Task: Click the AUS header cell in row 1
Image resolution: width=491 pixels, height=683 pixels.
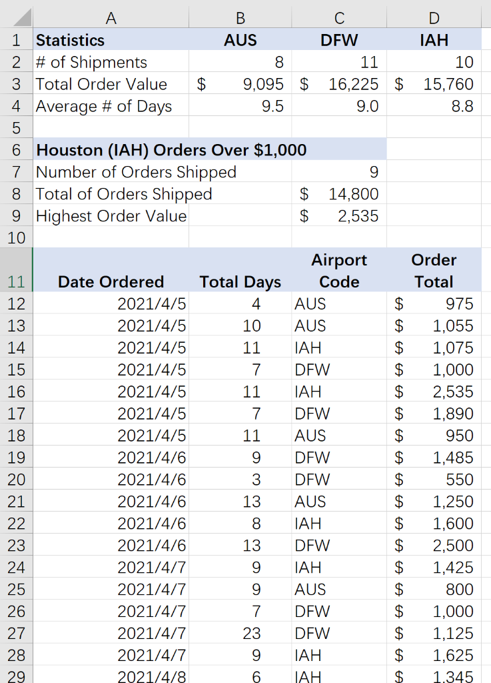Action: (x=240, y=40)
